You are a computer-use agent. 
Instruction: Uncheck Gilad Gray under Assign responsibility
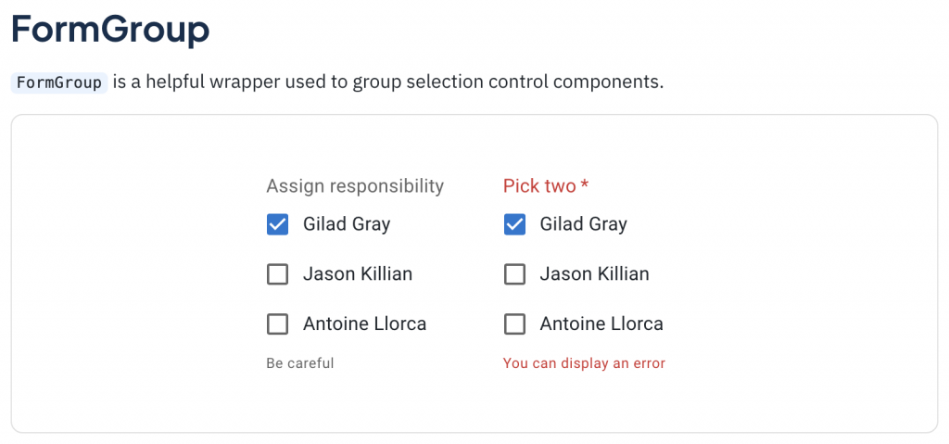(277, 224)
